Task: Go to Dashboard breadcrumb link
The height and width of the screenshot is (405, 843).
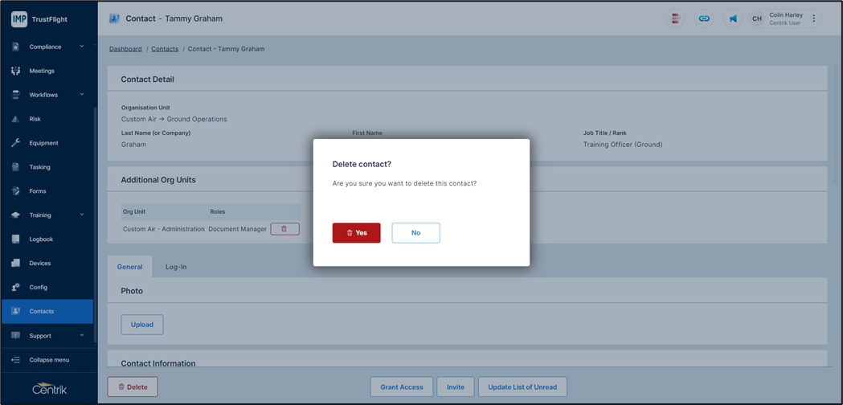Action: pyautogui.click(x=126, y=49)
